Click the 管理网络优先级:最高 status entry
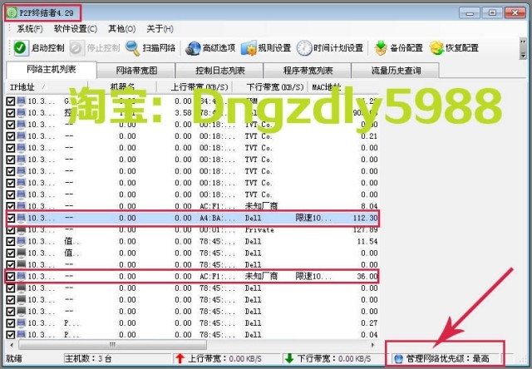The height and width of the screenshot is (369, 532). [446, 358]
